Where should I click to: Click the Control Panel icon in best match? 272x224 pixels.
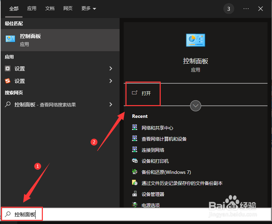[x=10, y=39]
